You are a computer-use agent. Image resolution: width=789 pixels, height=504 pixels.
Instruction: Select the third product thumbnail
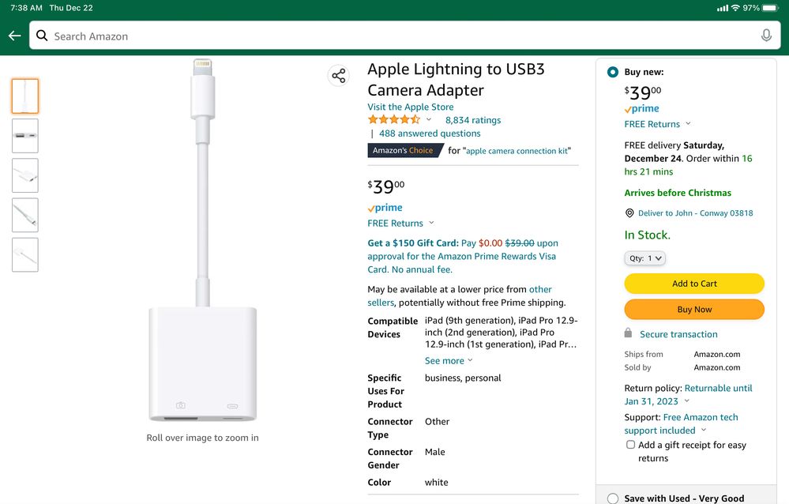(25, 175)
